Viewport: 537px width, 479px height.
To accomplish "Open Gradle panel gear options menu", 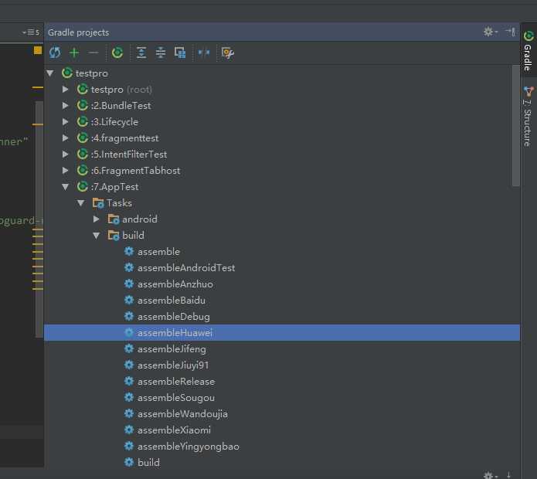I will (x=490, y=32).
